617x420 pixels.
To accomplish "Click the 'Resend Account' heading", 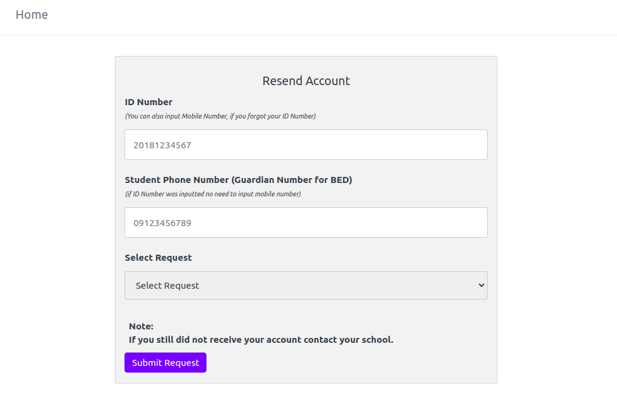I will [x=305, y=81].
